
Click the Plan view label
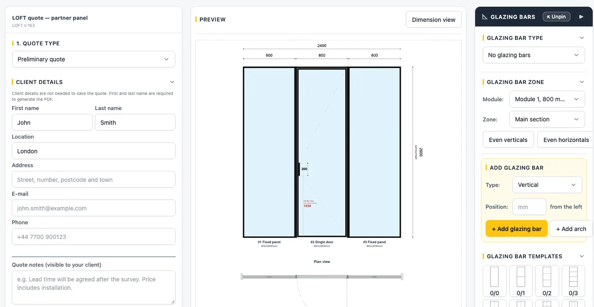click(x=322, y=262)
